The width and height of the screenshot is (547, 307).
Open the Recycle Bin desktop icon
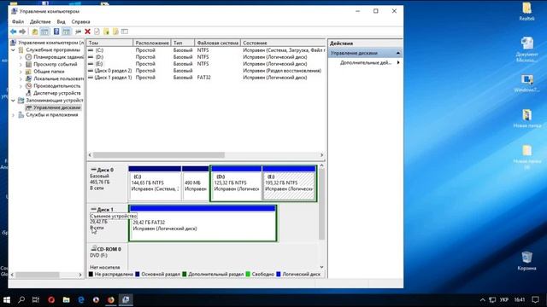[x=526, y=260]
